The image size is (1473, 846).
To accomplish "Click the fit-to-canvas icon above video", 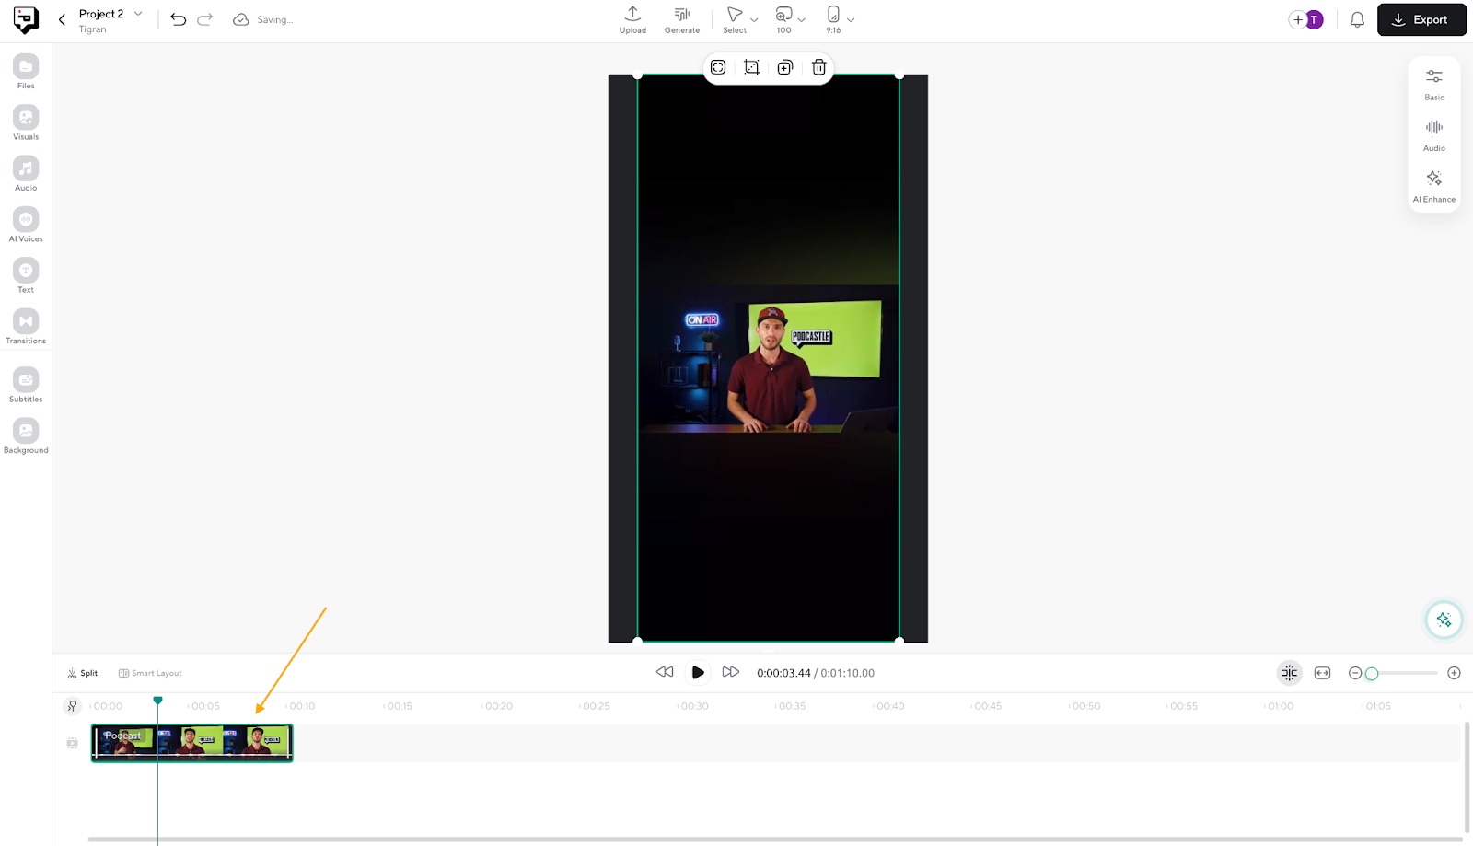I will click(718, 67).
